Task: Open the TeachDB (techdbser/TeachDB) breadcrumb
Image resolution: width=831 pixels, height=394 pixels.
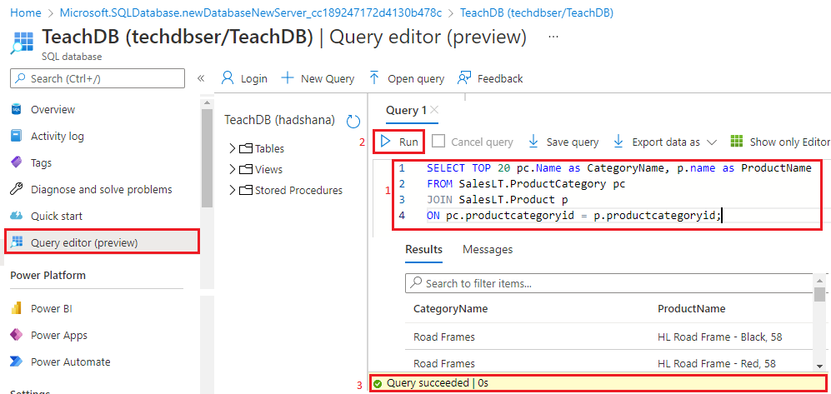Action: 537,12
